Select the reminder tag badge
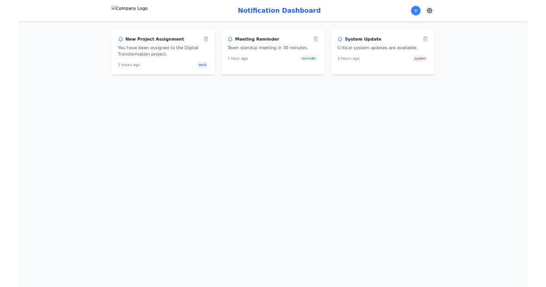 tap(308, 58)
